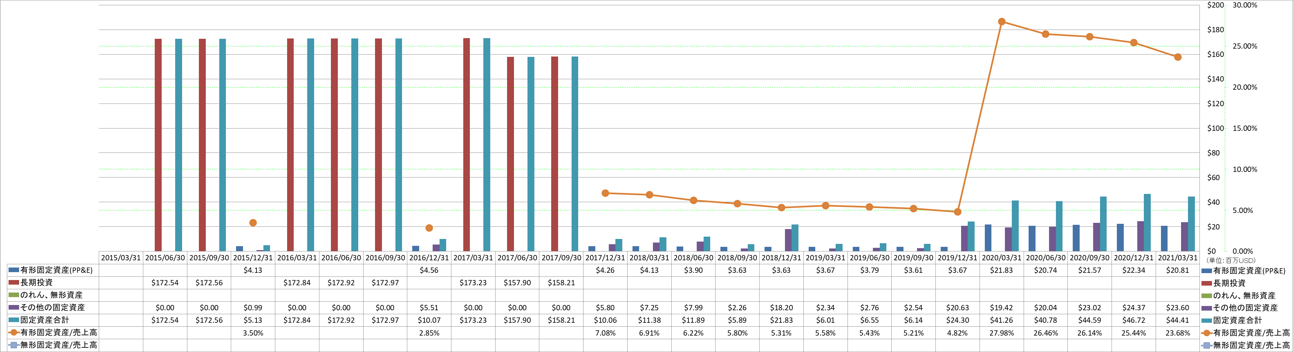Image resolution: width=1293 pixels, height=352 pixels.
Task: Select the blue PP&E bar for 2020/06/30
Action: 1032,238
